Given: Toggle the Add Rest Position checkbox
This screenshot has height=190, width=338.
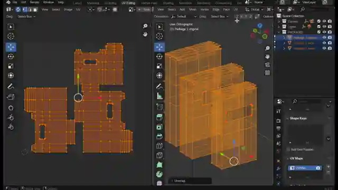Looking at the screenshot, I should [x=288, y=149].
